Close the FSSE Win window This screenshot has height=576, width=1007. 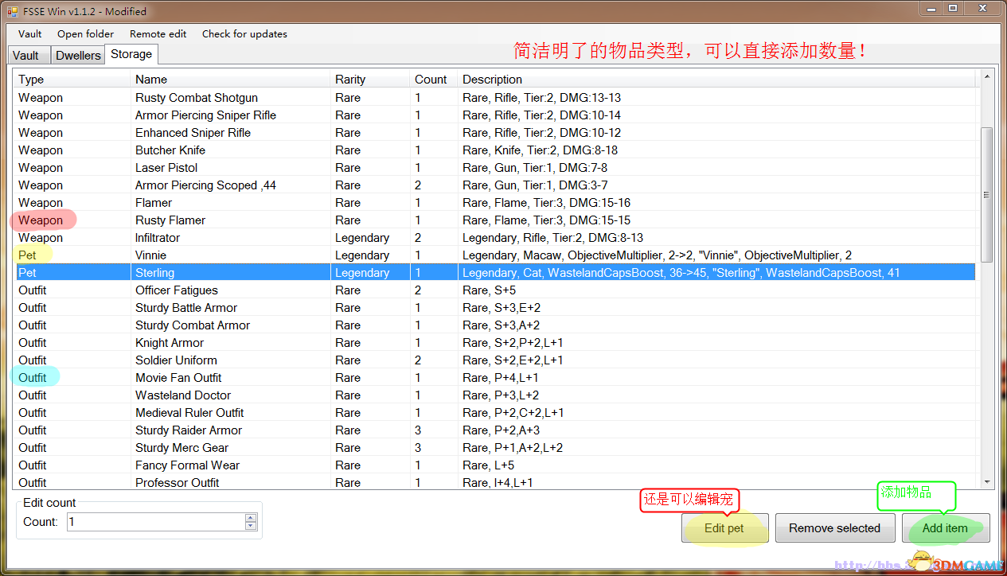982,8
